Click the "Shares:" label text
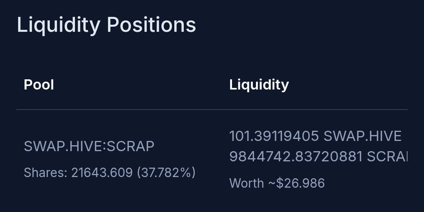The width and height of the screenshot is (424, 212). point(46,172)
